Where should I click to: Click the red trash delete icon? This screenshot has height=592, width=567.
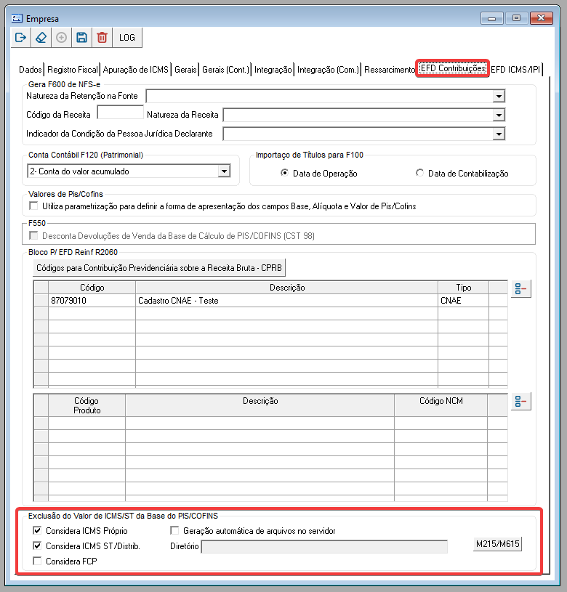coord(102,37)
